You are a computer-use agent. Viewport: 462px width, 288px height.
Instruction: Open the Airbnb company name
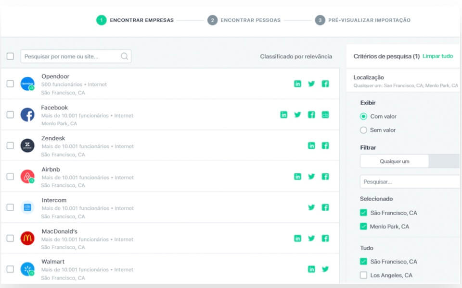(x=51, y=169)
